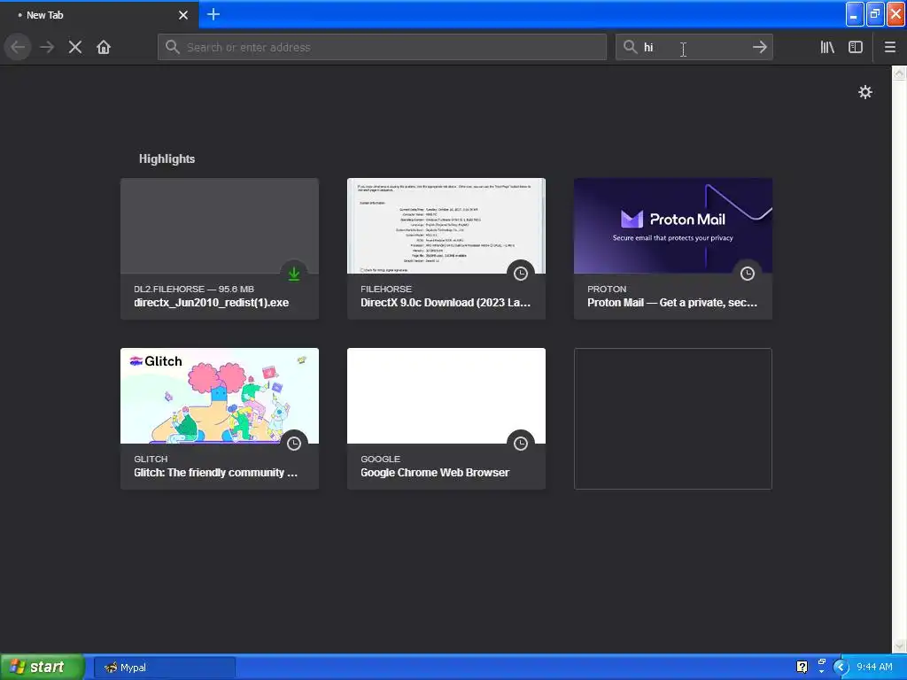
Task: Open the Google Chrome Web Browser thumbnail
Action: [446, 396]
